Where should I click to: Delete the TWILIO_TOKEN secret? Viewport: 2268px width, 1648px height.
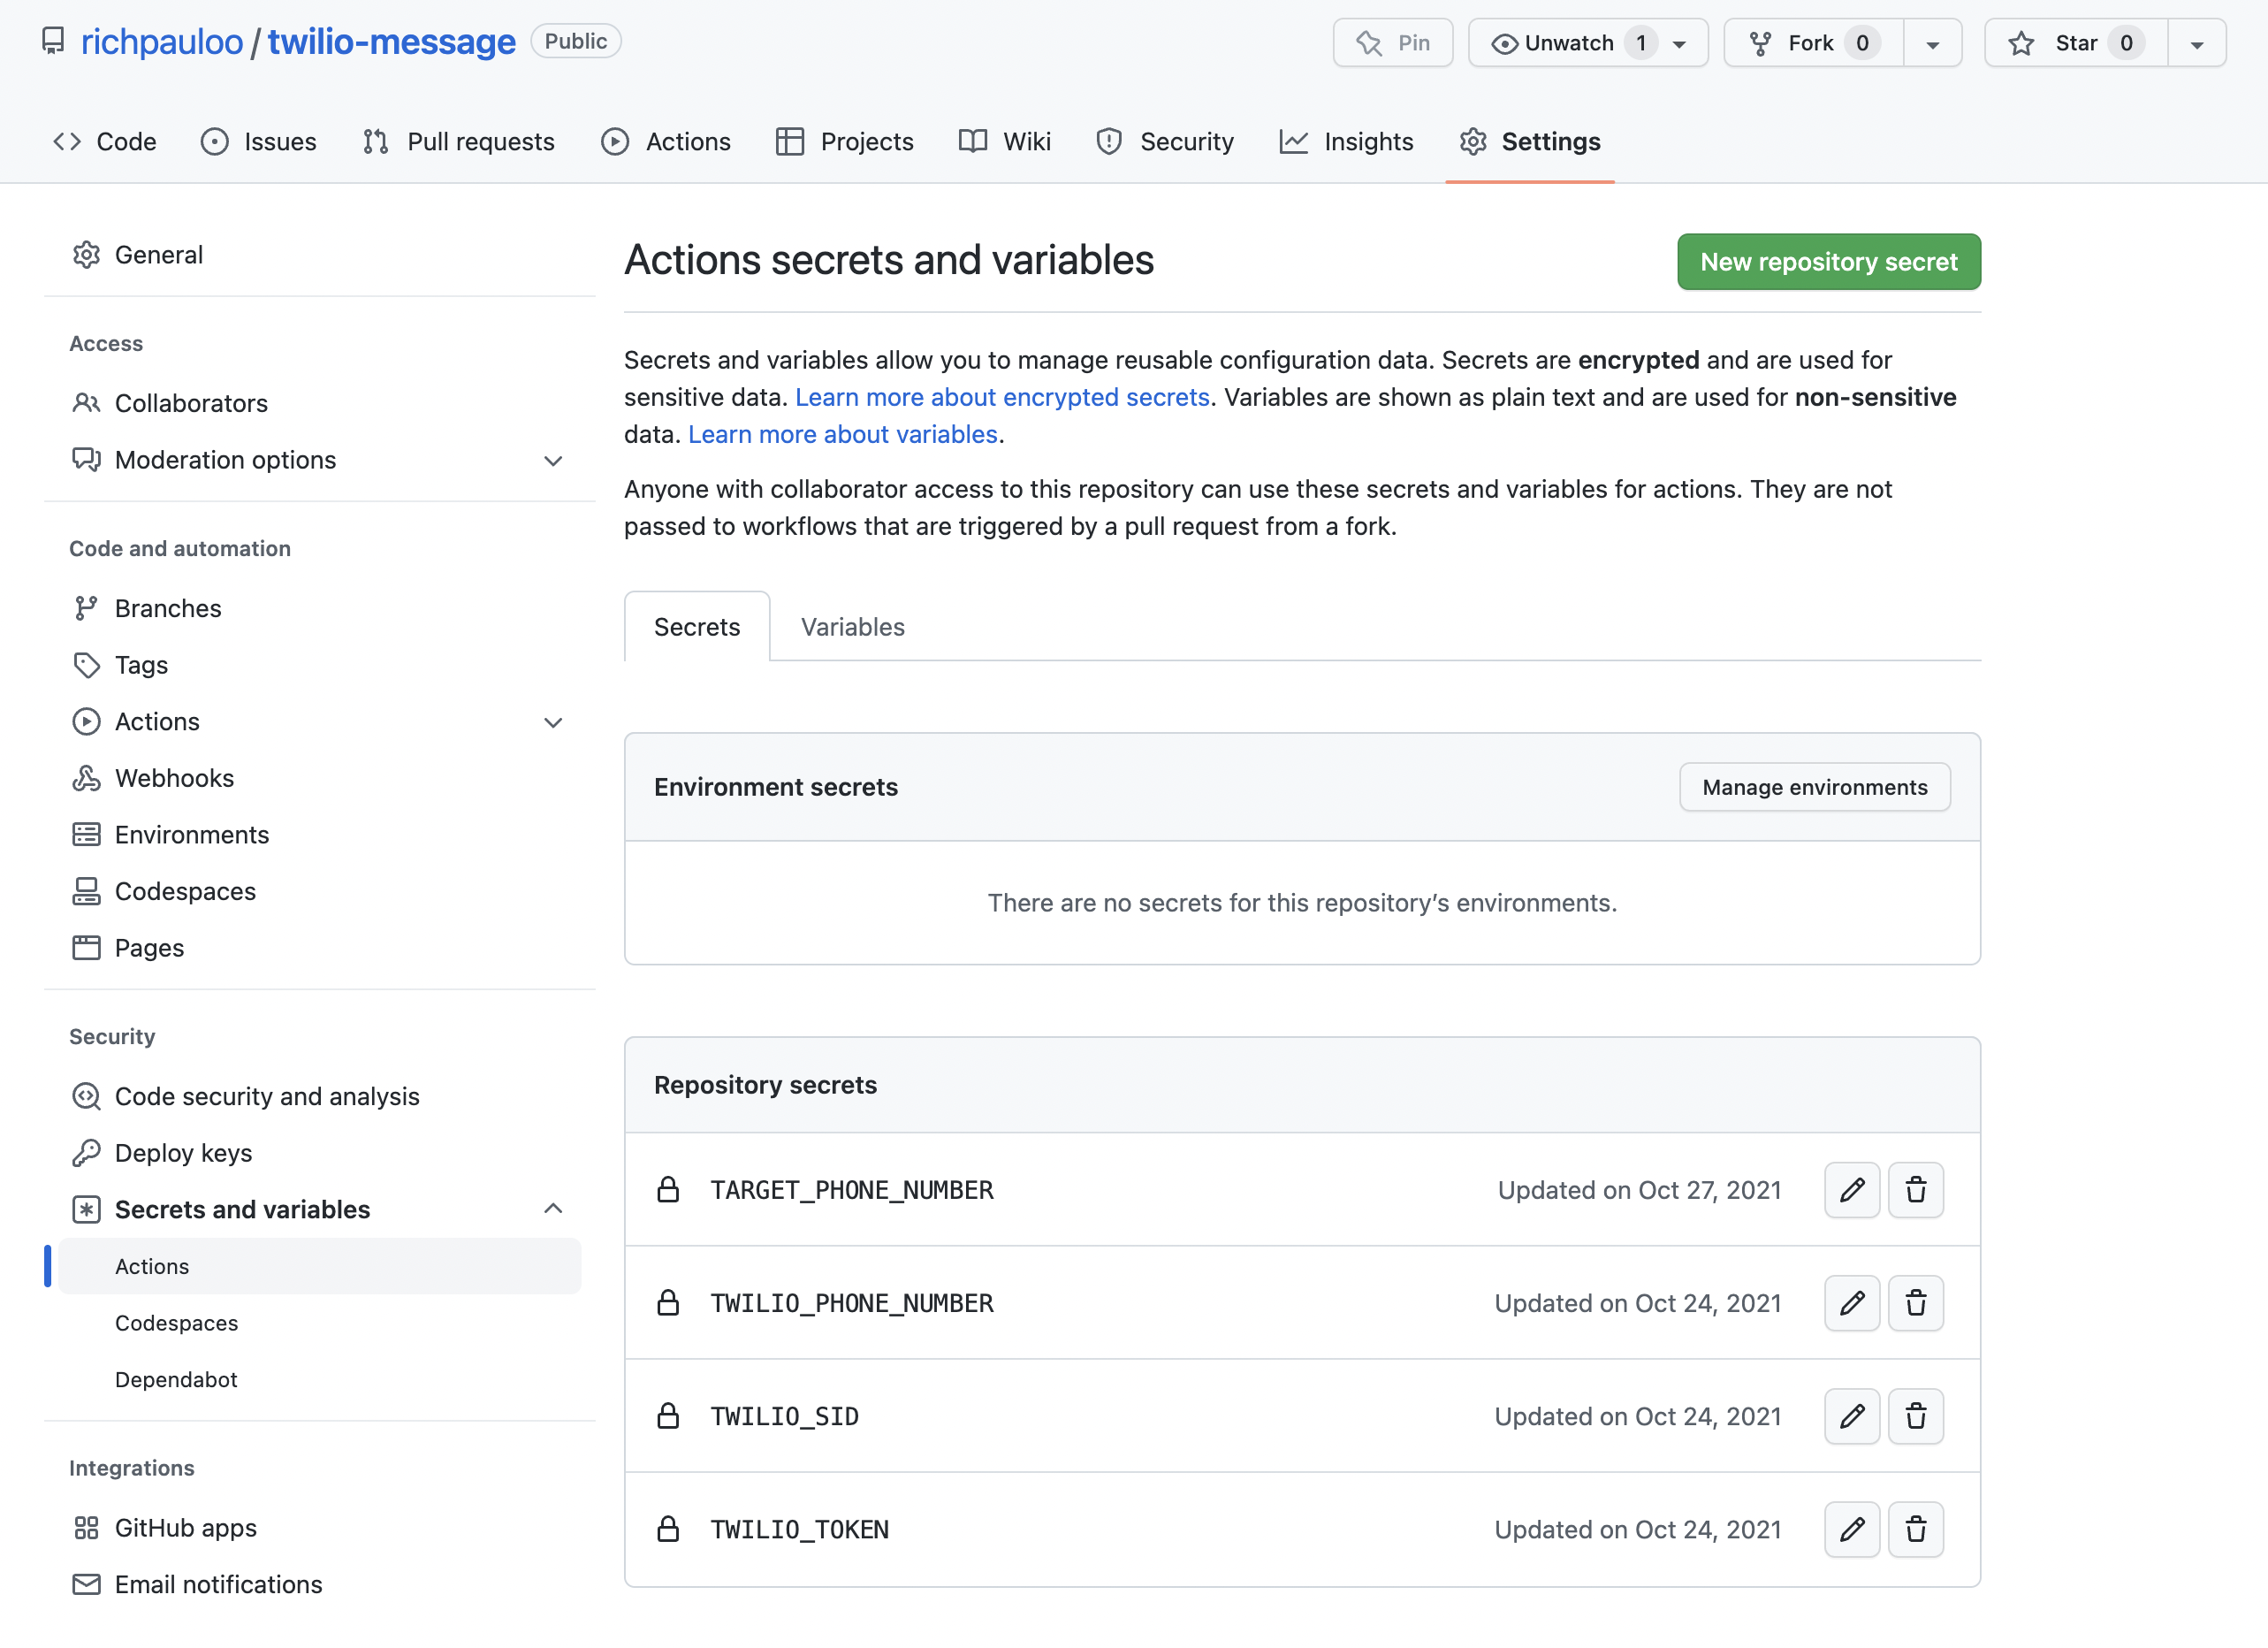click(x=1916, y=1529)
